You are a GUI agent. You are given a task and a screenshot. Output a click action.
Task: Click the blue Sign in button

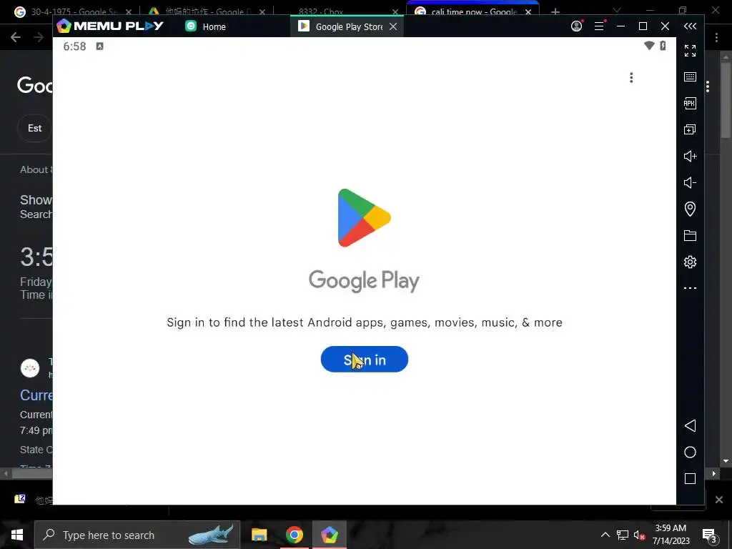(364, 360)
